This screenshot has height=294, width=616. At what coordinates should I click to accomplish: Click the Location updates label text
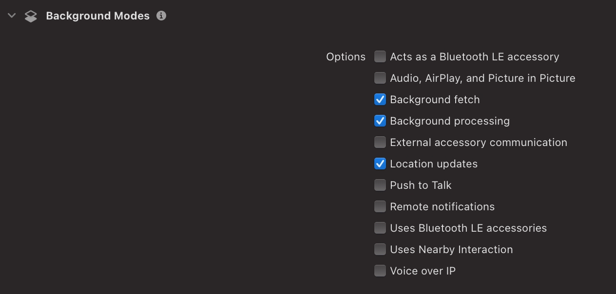434,164
